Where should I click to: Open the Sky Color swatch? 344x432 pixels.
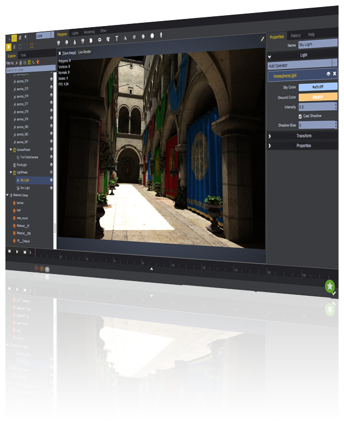(318, 86)
